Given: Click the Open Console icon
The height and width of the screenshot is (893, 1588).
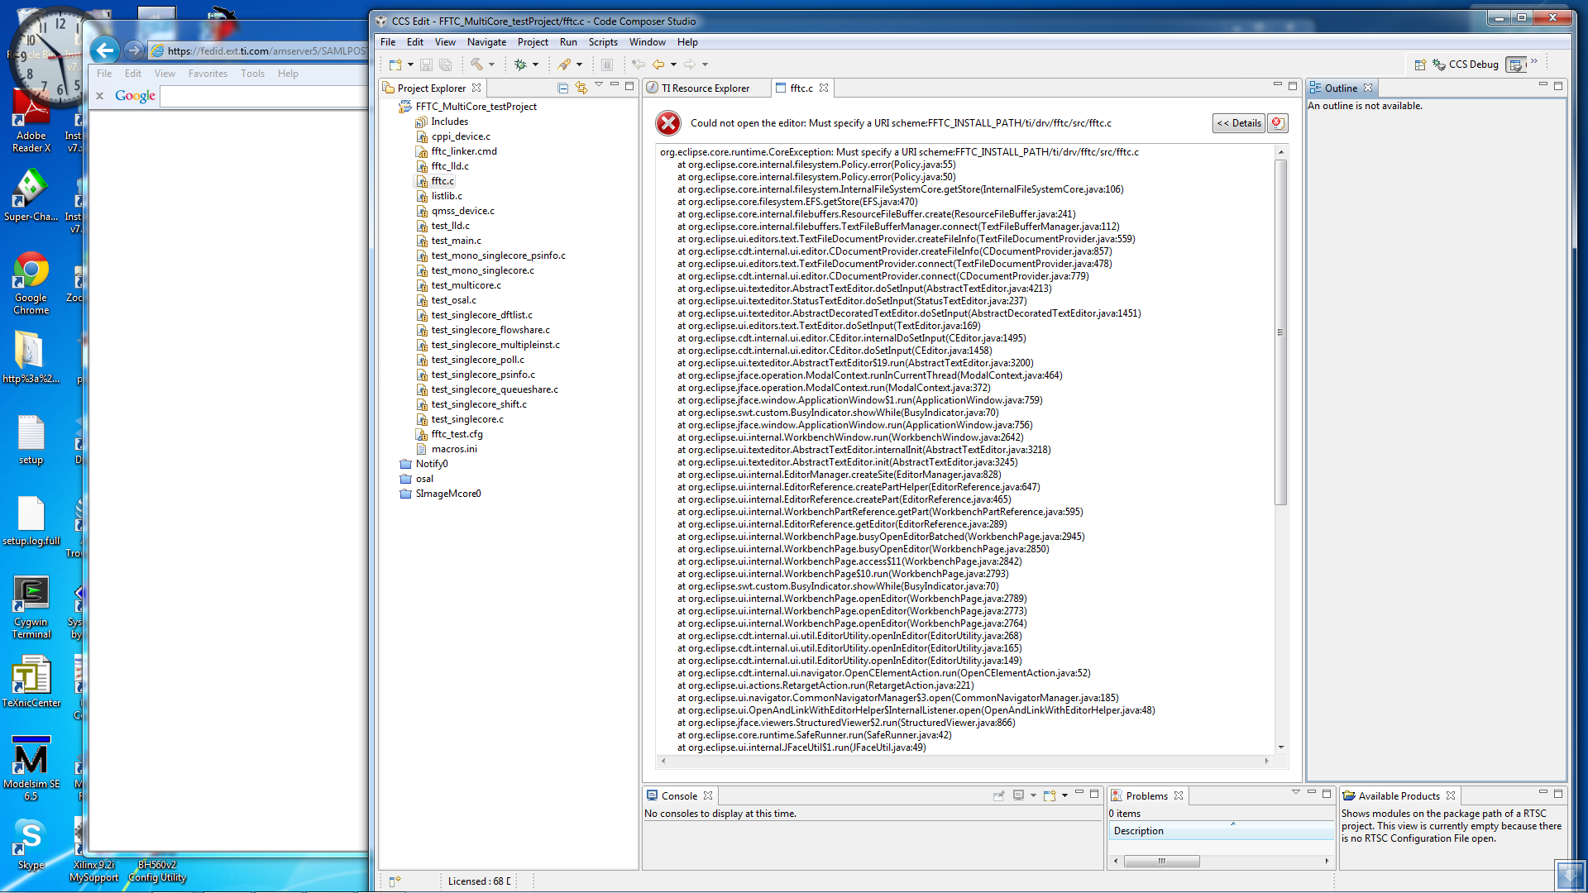Looking at the screenshot, I should click(x=1050, y=795).
